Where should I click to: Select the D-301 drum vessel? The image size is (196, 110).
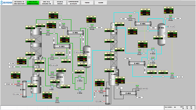click(x=87, y=57)
